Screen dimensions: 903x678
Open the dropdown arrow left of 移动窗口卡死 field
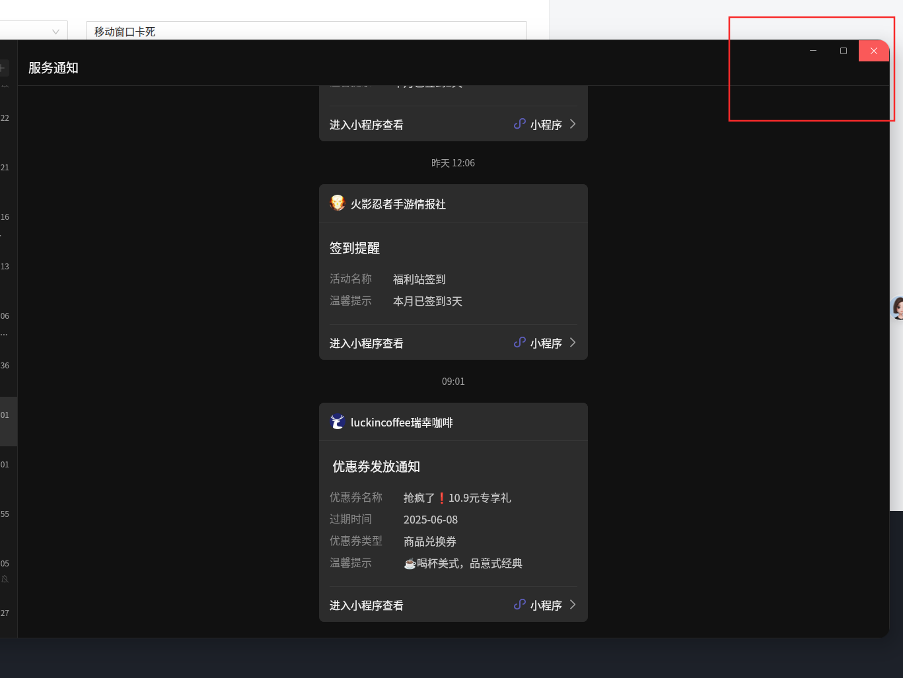55,32
